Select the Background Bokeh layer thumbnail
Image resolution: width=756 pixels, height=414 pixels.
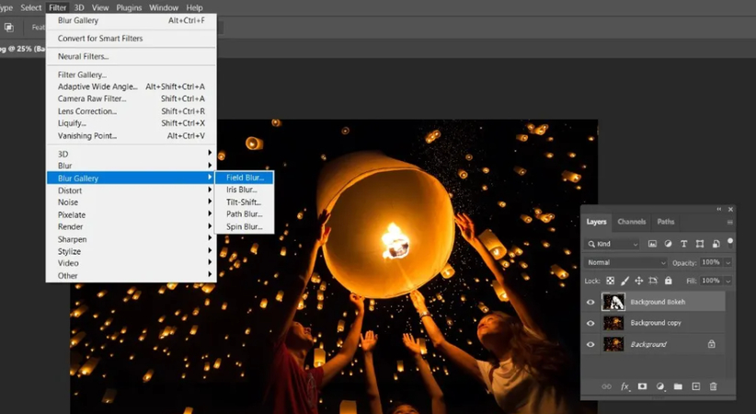[x=613, y=302]
